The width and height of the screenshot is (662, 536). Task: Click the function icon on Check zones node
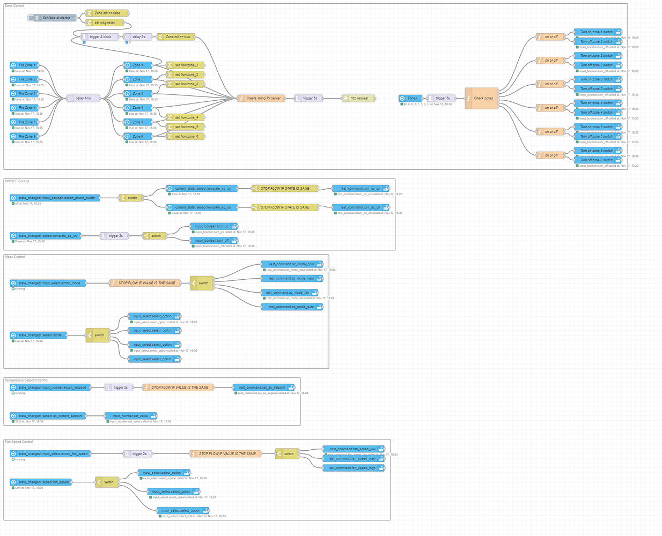(469, 98)
